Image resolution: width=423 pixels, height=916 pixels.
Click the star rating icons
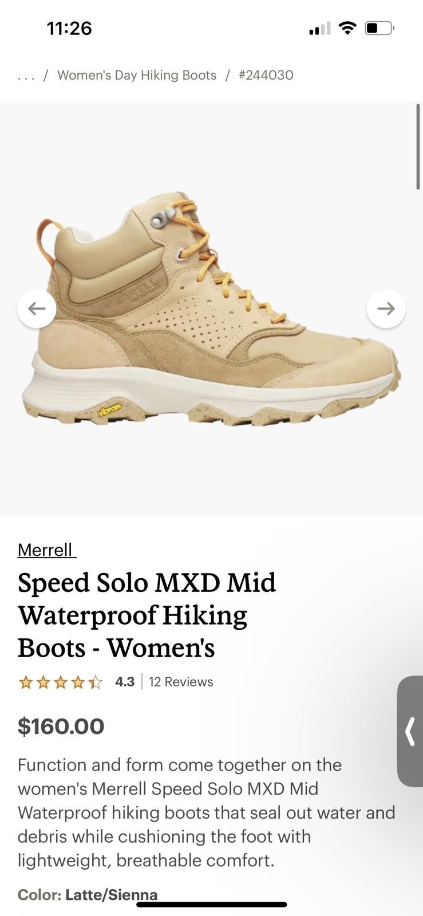click(x=61, y=682)
